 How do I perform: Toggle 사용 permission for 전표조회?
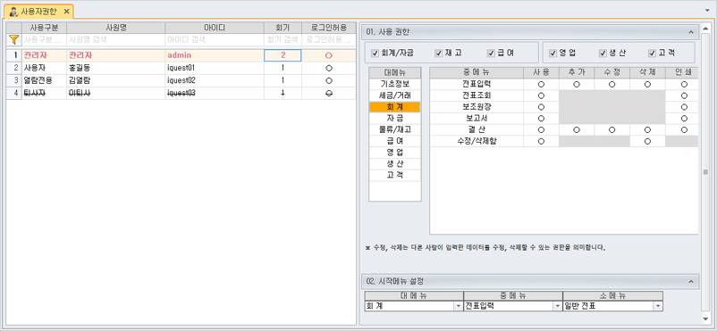542,95
